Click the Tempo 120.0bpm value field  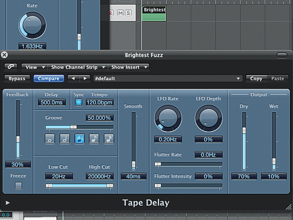[100, 102]
